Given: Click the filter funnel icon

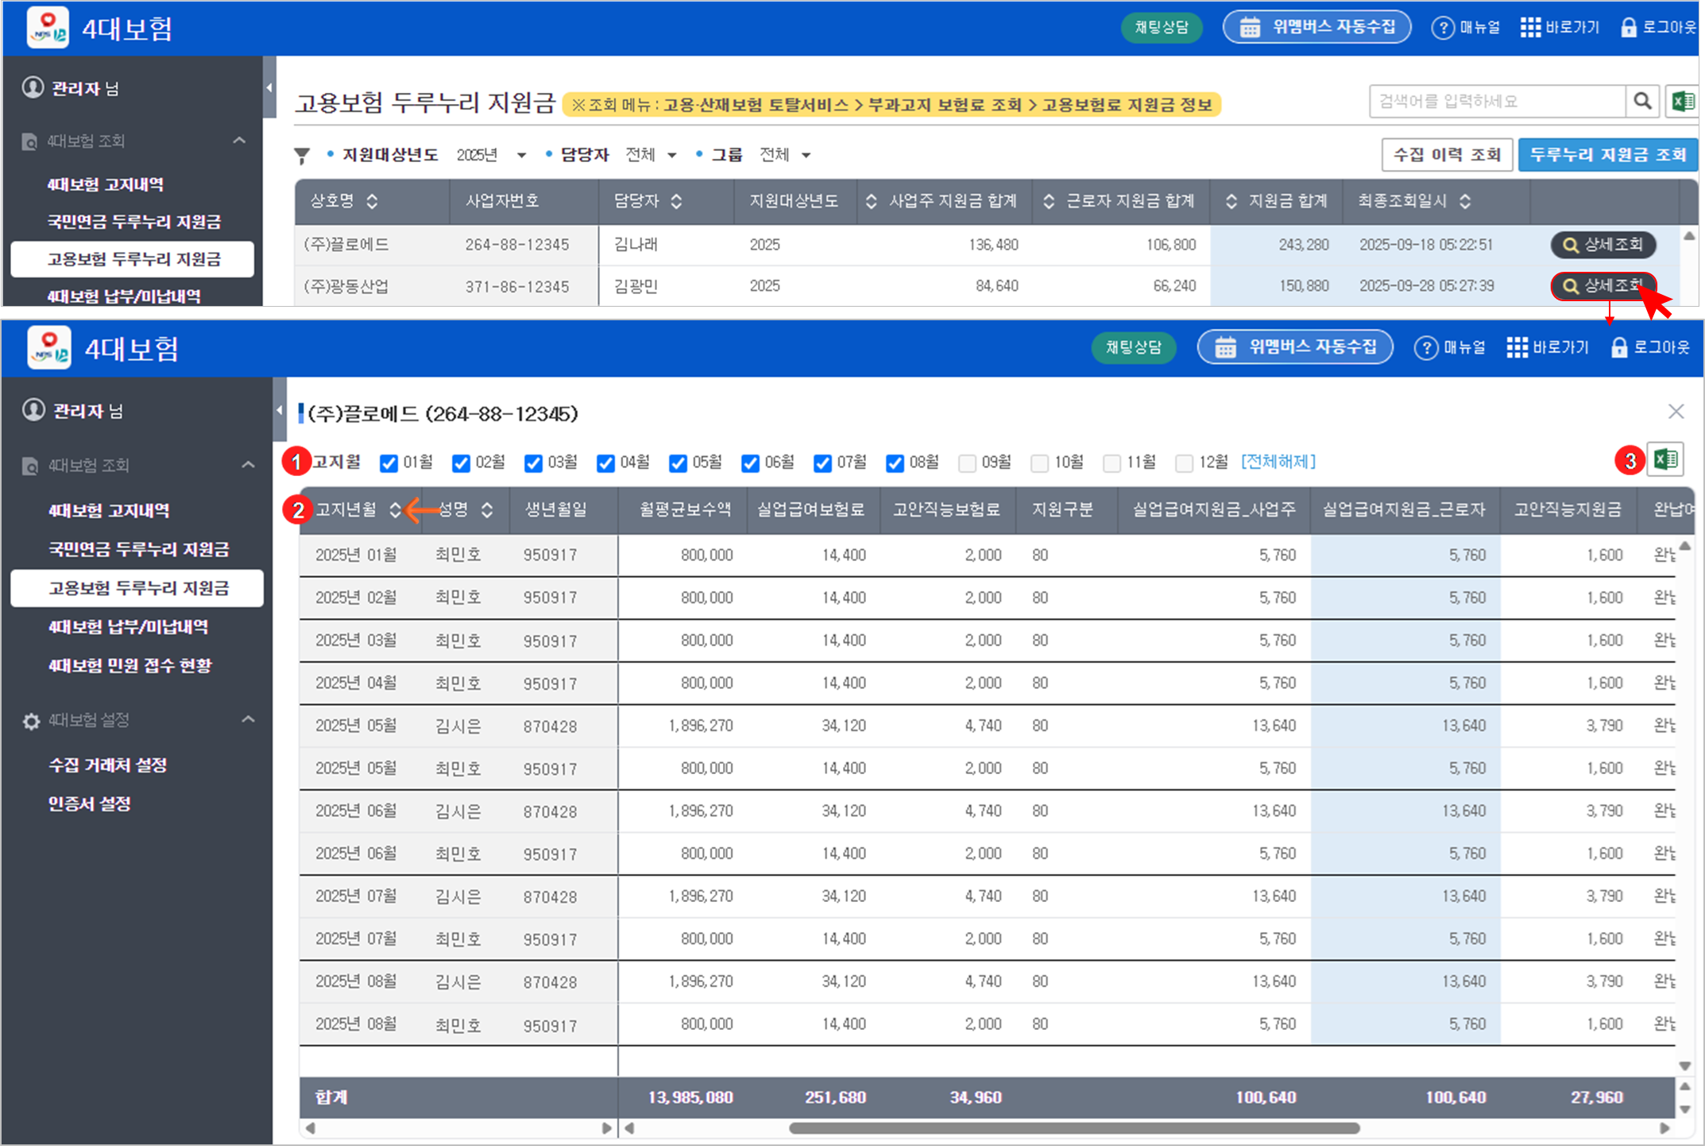Looking at the screenshot, I should point(302,155).
